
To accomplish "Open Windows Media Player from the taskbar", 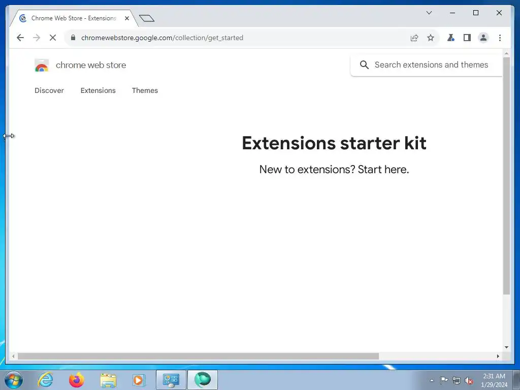I will 138,380.
